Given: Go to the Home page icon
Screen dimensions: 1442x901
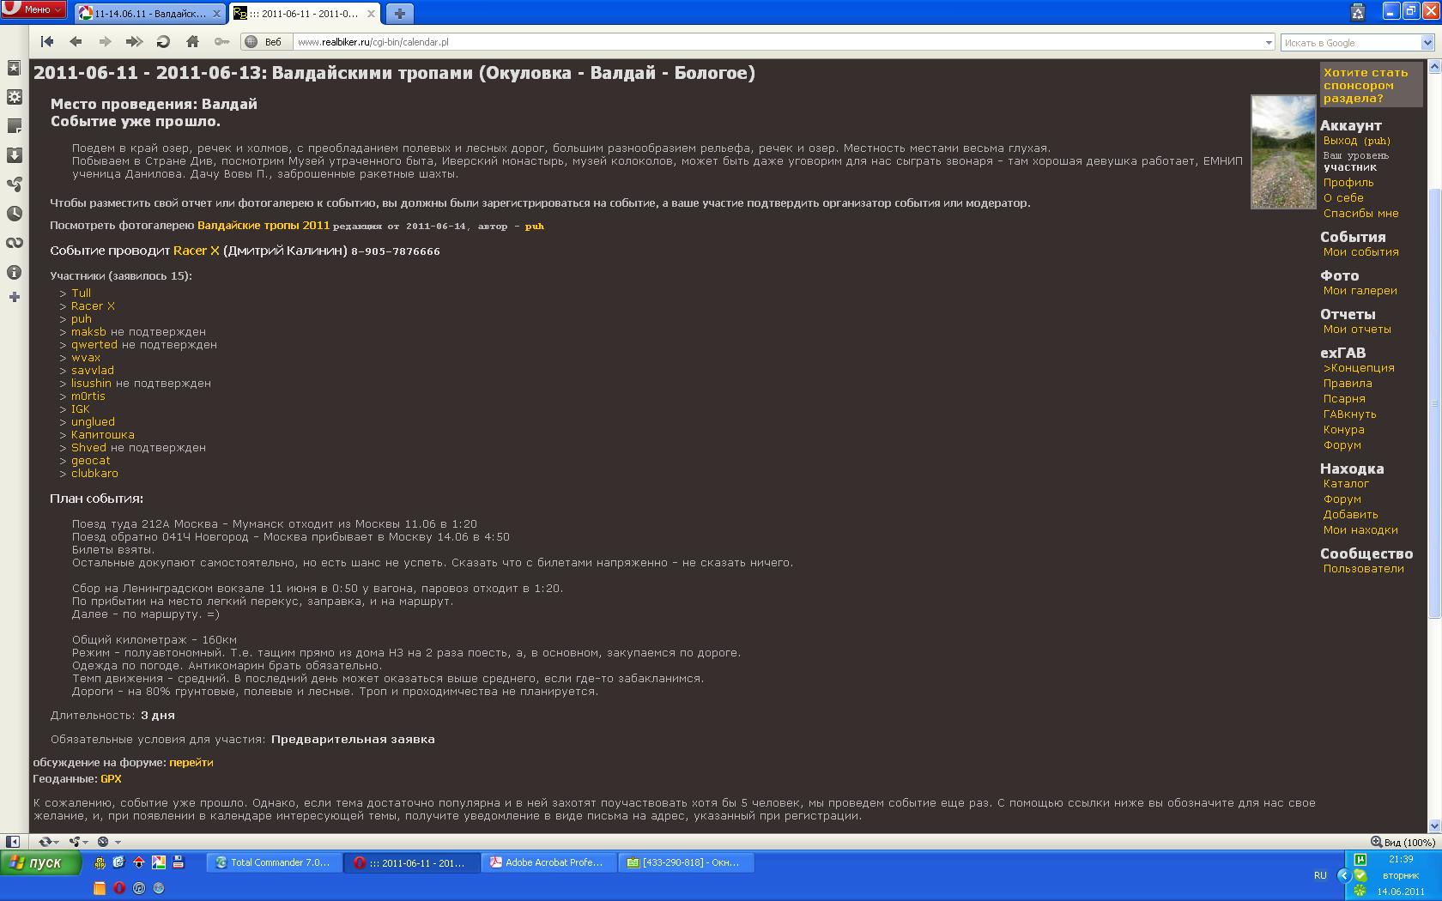Looking at the screenshot, I should pos(192,41).
